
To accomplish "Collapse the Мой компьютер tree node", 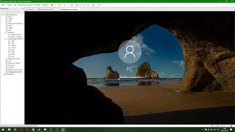I will point(2,15).
